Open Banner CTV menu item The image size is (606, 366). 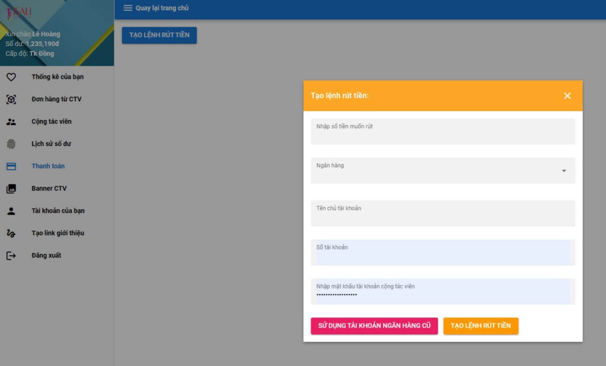coord(57,189)
